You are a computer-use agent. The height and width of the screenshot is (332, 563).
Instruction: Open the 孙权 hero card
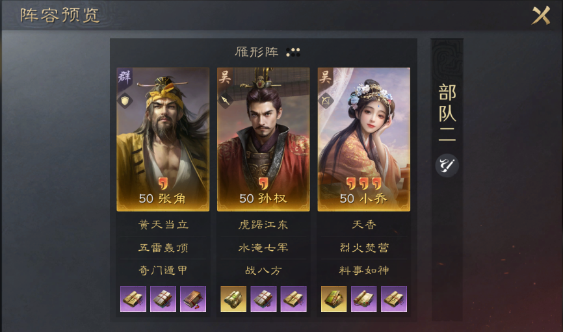tap(263, 139)
